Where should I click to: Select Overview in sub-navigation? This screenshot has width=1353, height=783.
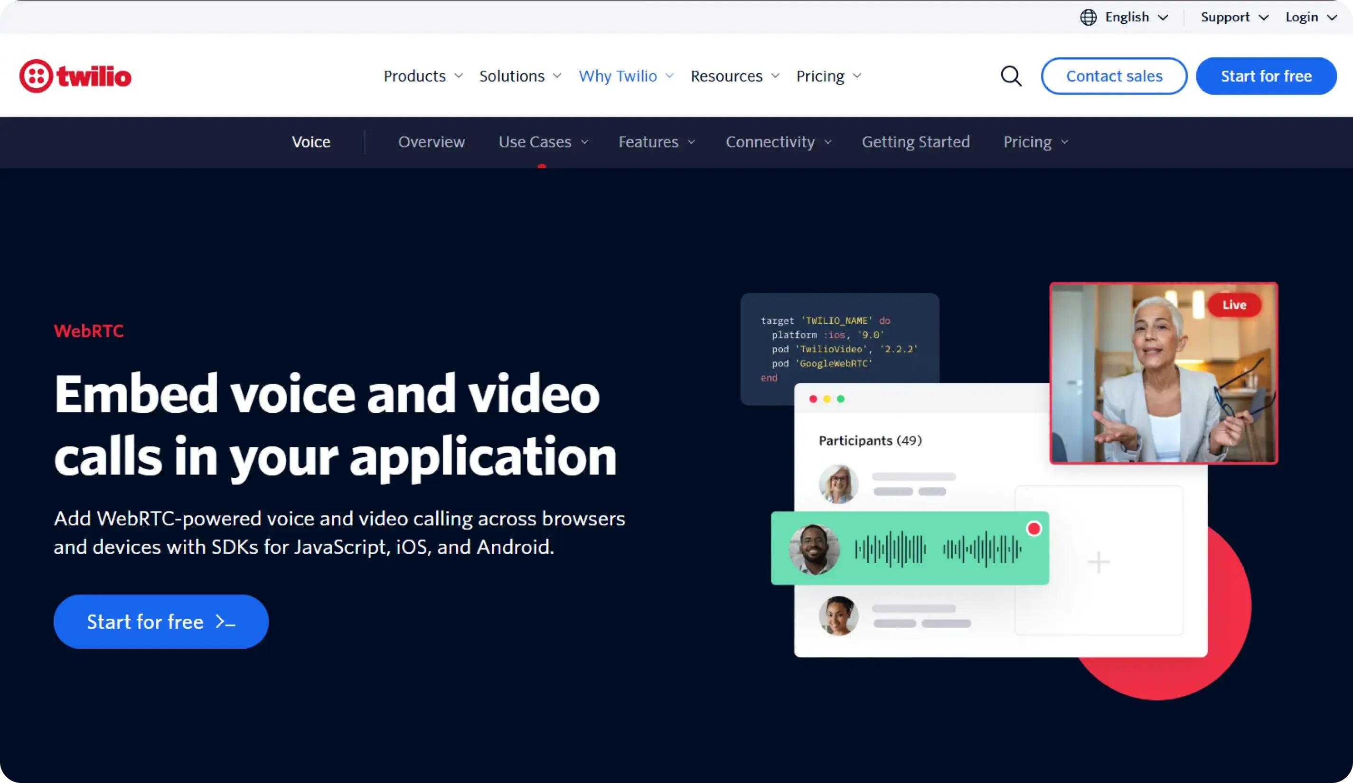(x=431, y=142)
